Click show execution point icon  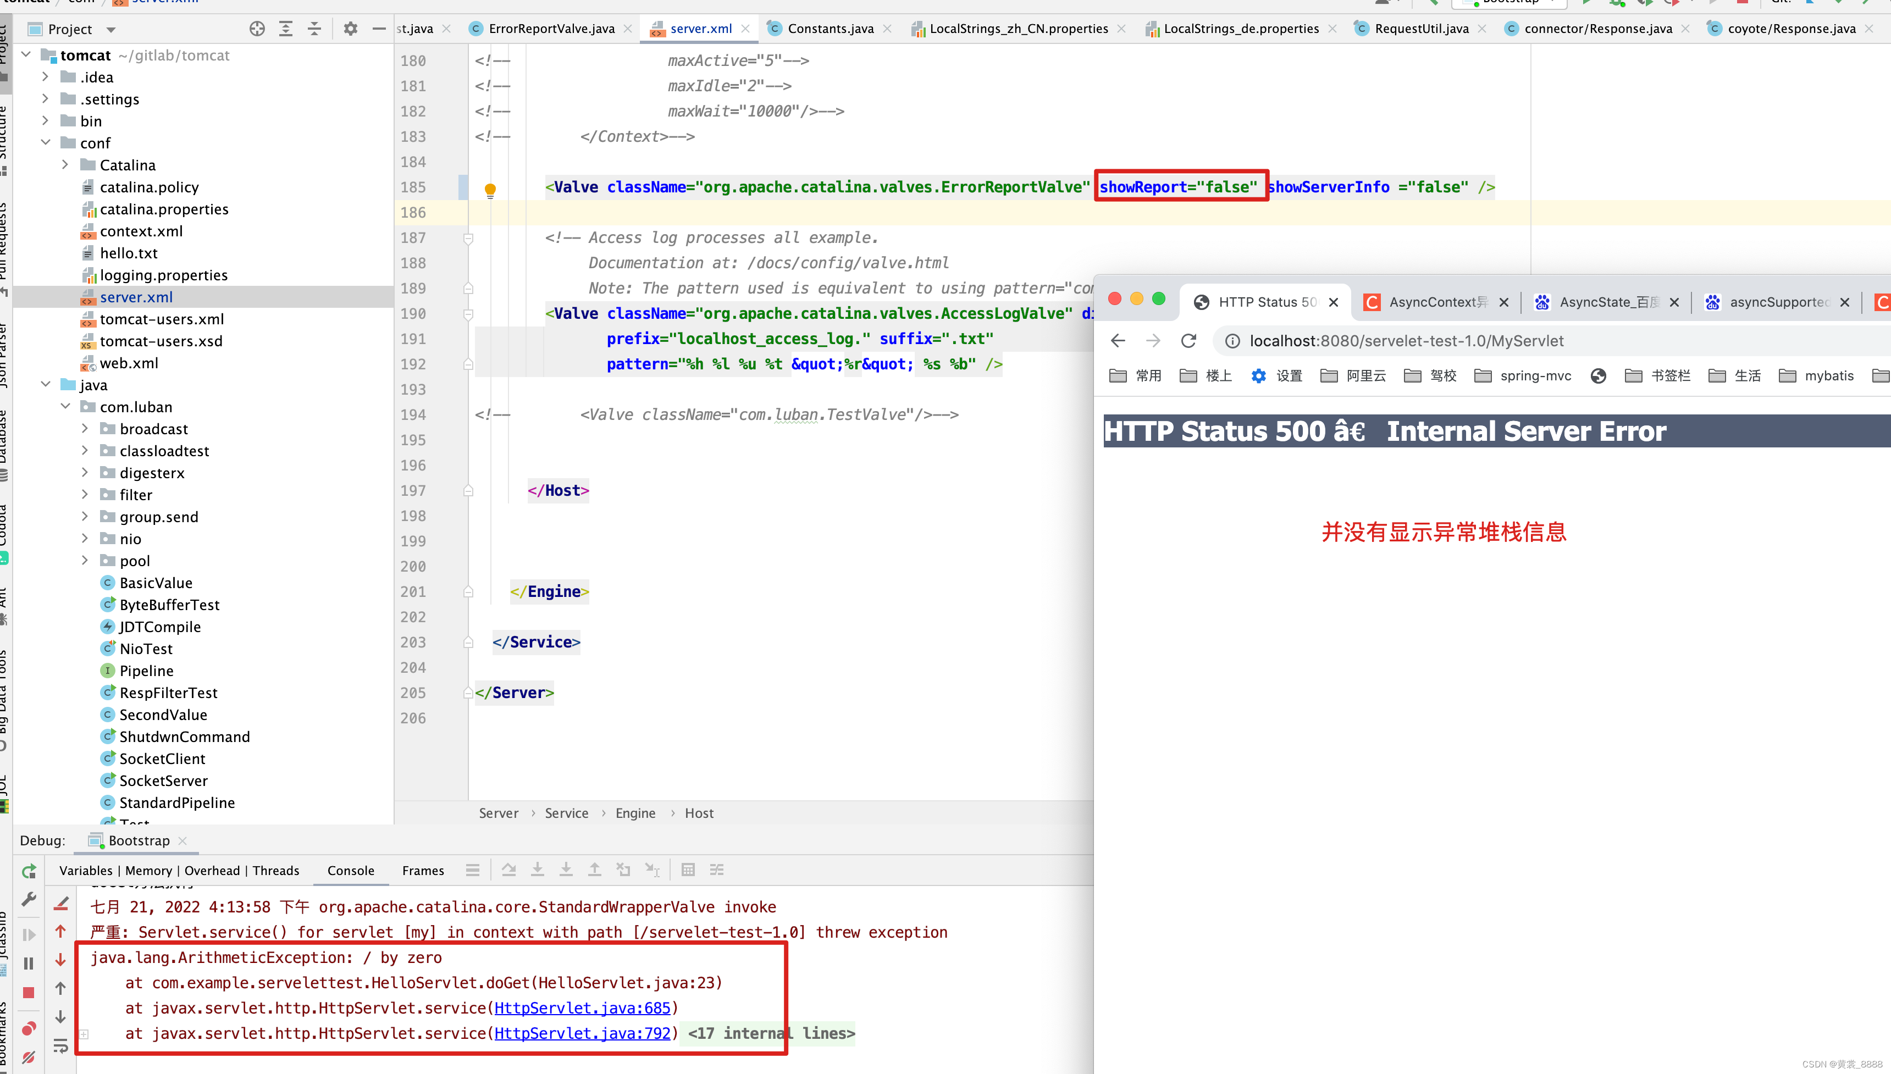tap(473, 871)
